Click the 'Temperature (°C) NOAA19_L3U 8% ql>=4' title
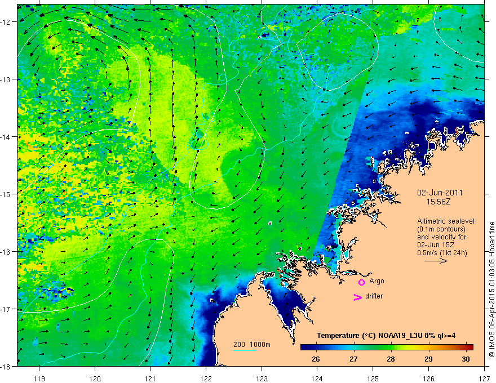The width and height of the screenshot is (496, 383). (x=386, y=336)
